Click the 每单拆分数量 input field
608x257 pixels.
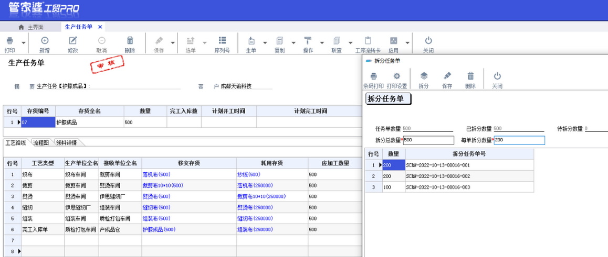(519, 140)
